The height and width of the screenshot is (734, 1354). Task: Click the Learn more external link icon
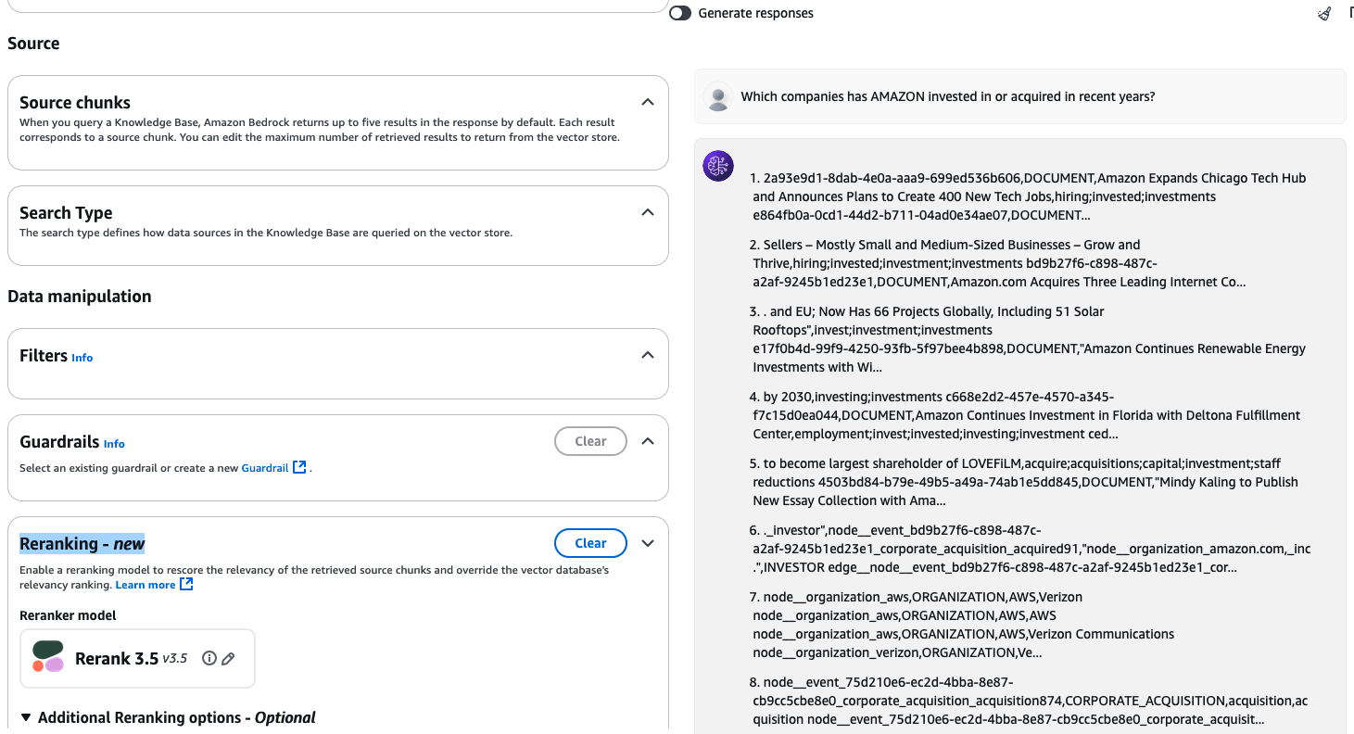point(186,585)
